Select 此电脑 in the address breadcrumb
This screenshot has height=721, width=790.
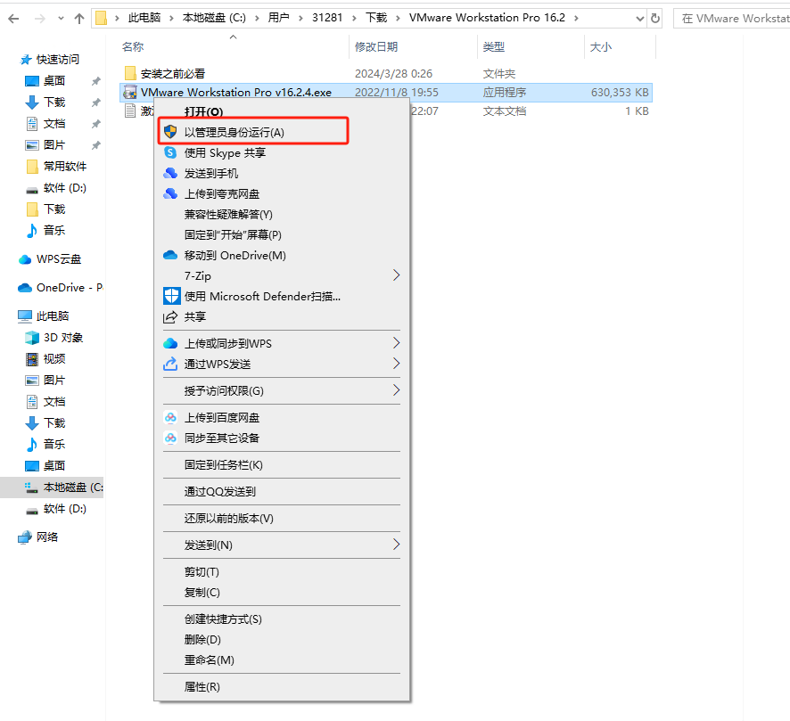[144, 18]
